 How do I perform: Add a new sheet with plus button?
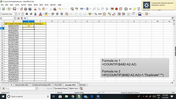tap(11, 85)
